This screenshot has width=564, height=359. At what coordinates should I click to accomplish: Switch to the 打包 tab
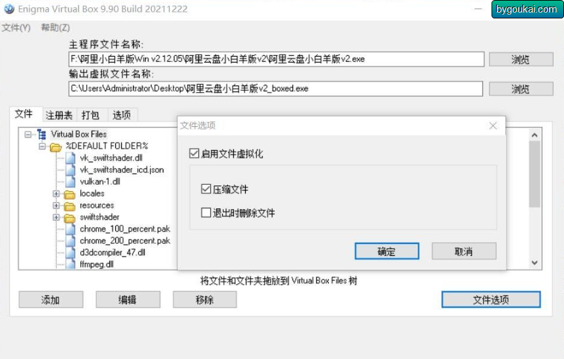[90, 115]
